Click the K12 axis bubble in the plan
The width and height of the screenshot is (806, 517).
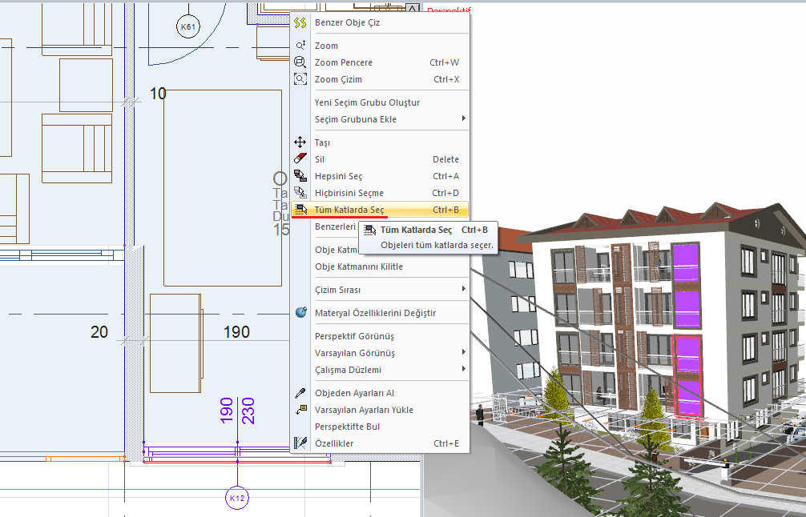pyautogui.click(x=237, y=498)
